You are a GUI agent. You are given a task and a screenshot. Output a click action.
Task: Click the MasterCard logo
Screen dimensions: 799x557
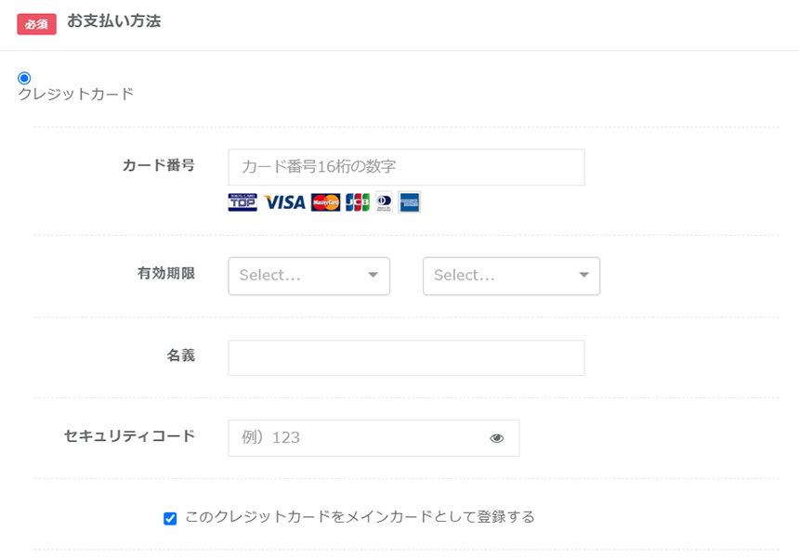coord(325,202)
